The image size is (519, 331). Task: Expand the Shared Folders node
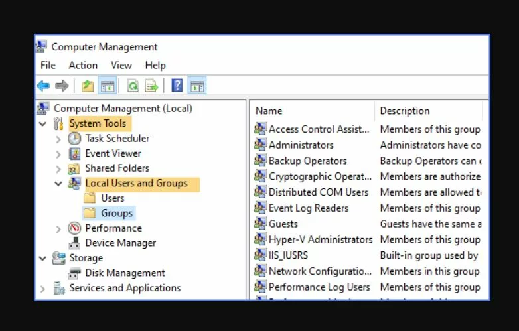pos(58,169)
